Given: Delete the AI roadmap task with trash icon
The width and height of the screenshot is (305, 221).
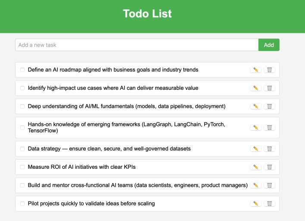Looking at the screenshot, I should pyautogui.click(x=269, y=70).
